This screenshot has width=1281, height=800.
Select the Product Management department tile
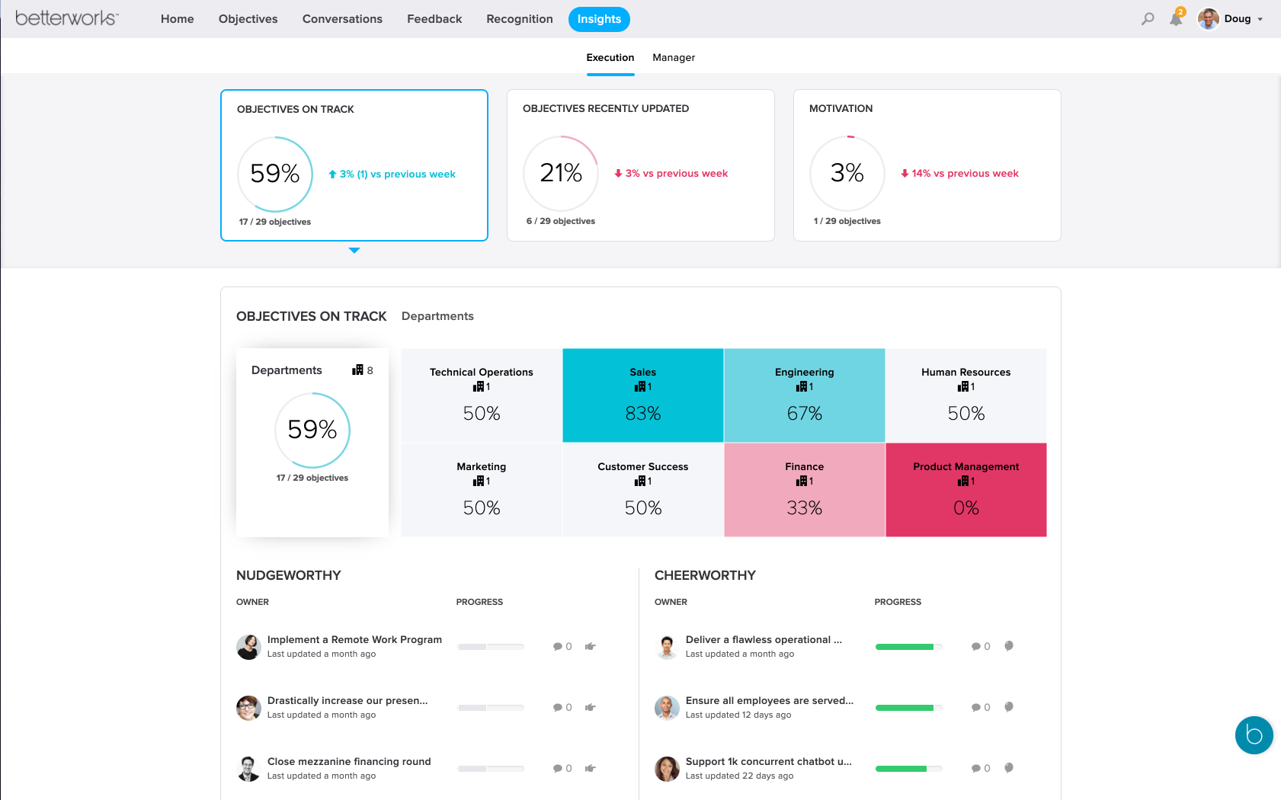point(966,490)
